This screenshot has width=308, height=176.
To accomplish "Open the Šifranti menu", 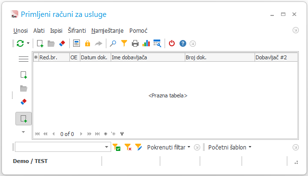I will point(77,31).
